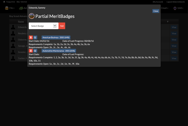Open the File dropdown menu

pos(12,8)
